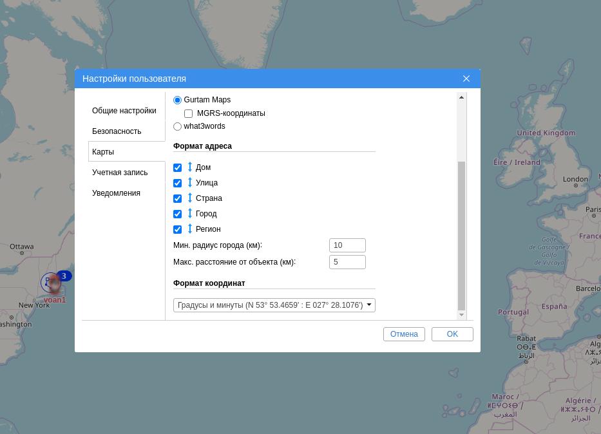
Task: Select the Gurtam Maps radio option
Action: click(x=178, y=100)
